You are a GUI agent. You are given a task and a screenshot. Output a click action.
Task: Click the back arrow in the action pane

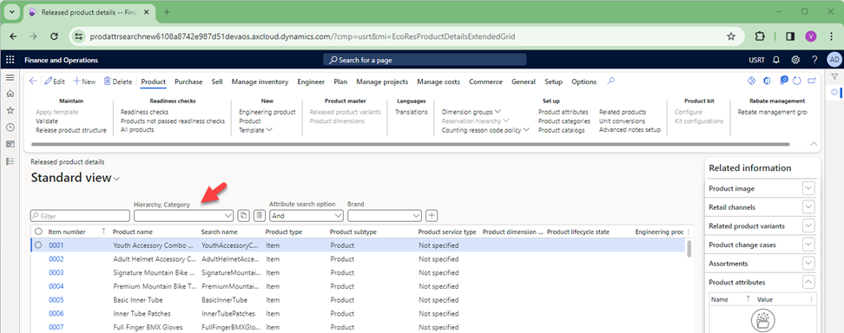(33, 82)
